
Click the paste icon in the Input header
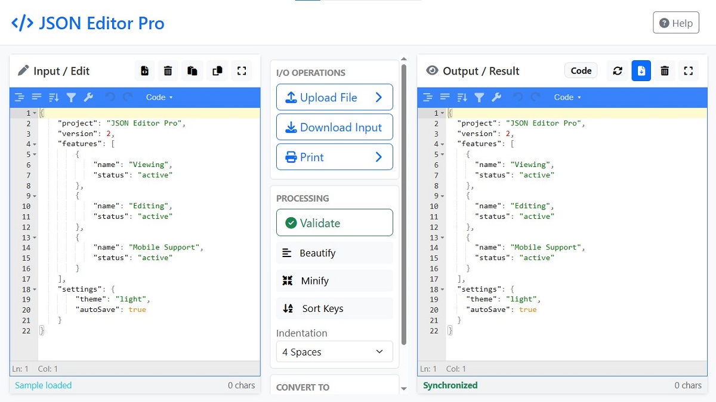[192, 70]
